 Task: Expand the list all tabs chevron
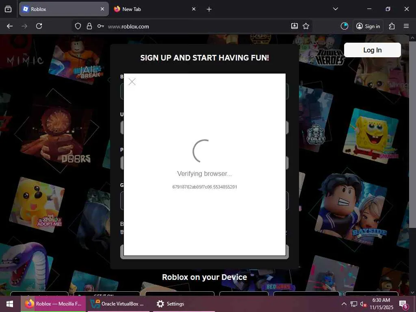click(x=336, y=9)
